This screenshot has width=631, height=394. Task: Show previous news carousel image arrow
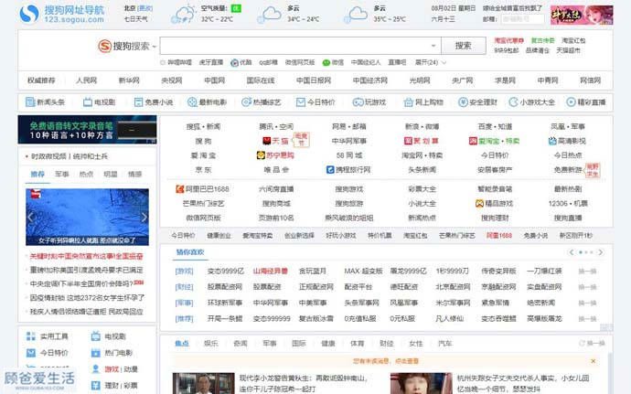click(30, 218)
